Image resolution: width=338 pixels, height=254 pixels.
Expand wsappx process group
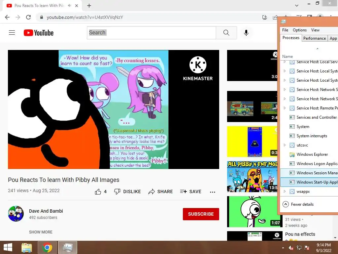coord(285,191)
